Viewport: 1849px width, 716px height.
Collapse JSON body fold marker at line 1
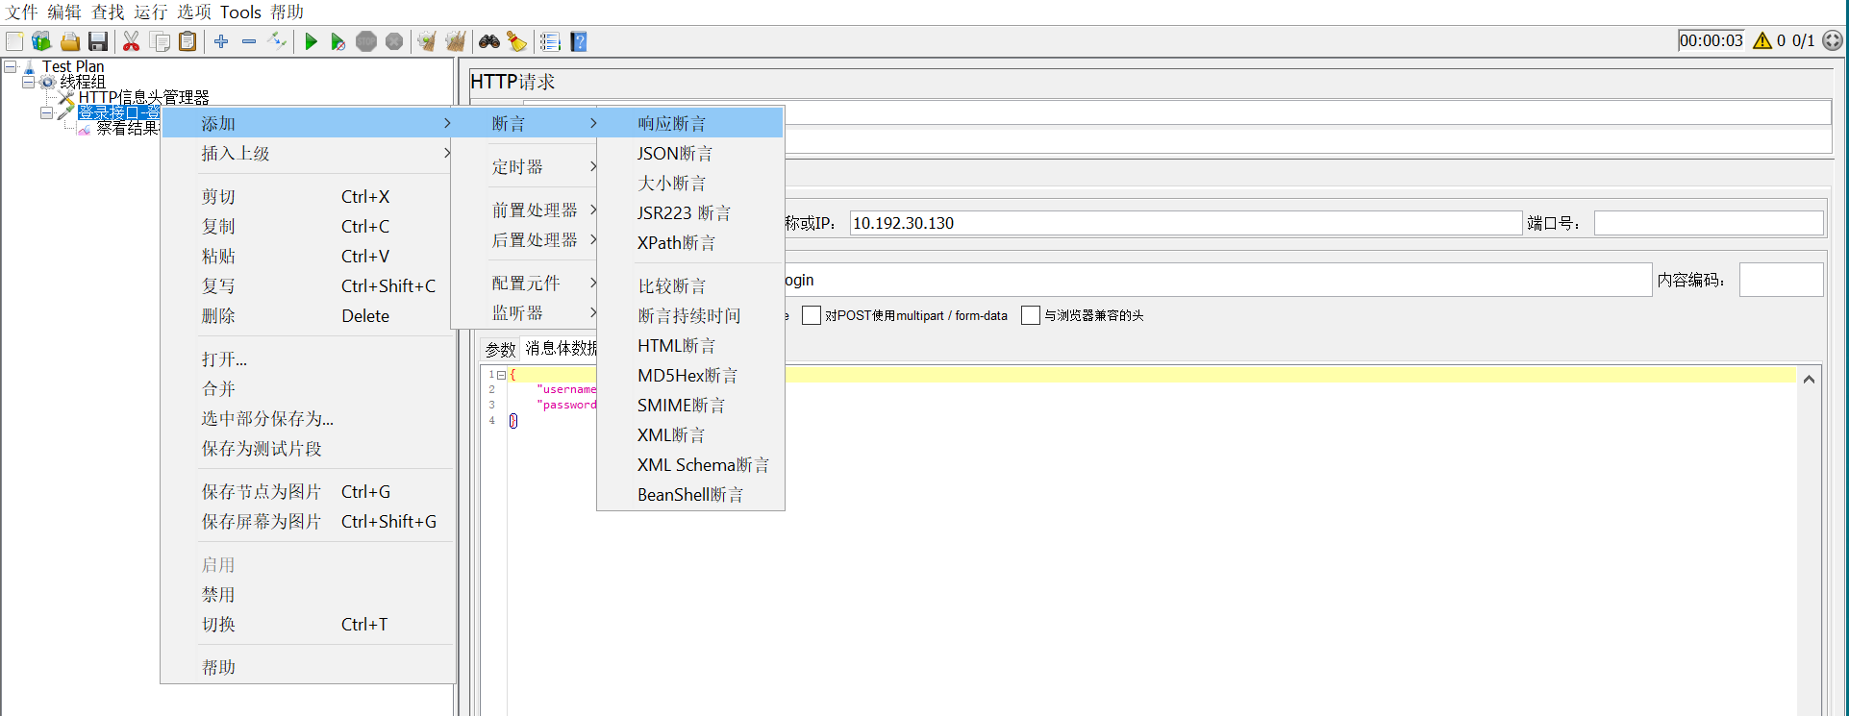pos(502,375)
